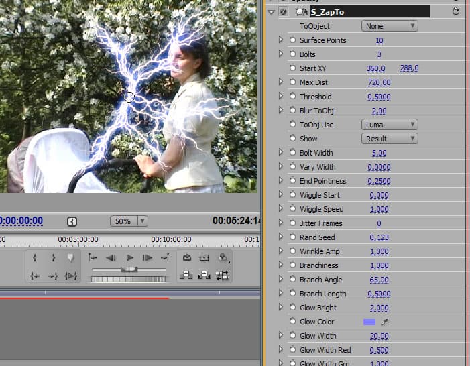Screen dimensions: 470x366
Task: Toggle animation stopwatch for Blur ToObj
Action: (292, 111)
